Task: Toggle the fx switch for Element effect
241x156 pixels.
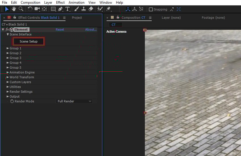Action: (7, 29)
